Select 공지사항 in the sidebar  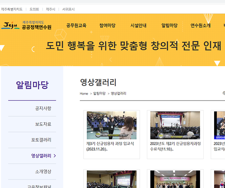[43, 108]
